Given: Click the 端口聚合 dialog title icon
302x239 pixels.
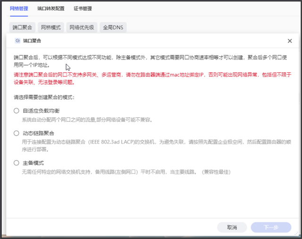Looking at the screenshot, I should 17,41.
